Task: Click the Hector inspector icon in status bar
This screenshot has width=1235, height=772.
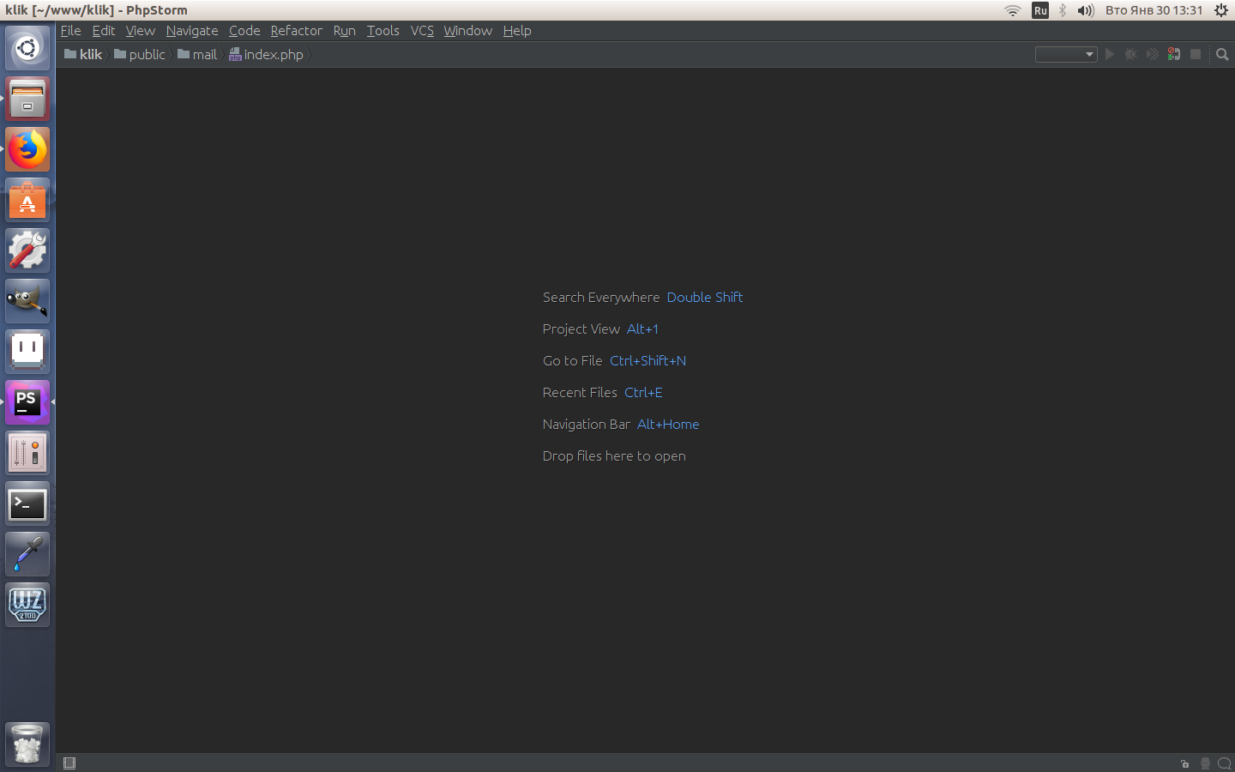Action: [1205, 763]
